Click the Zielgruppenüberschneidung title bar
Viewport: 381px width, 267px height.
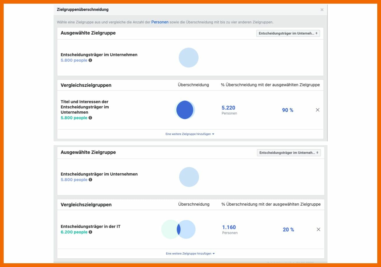tap(82, 9)
